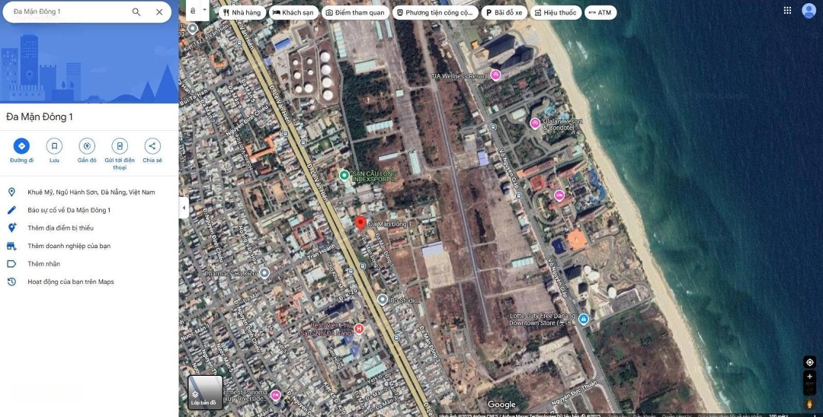Center map on my location
Image resolution: width=823 pixels, height=417 pixels.
(x=809, y=362)
